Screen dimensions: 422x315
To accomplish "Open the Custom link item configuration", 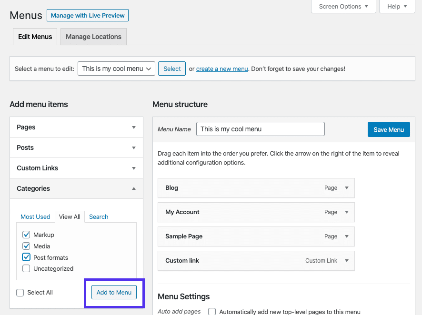I will (x=347, y=261).
